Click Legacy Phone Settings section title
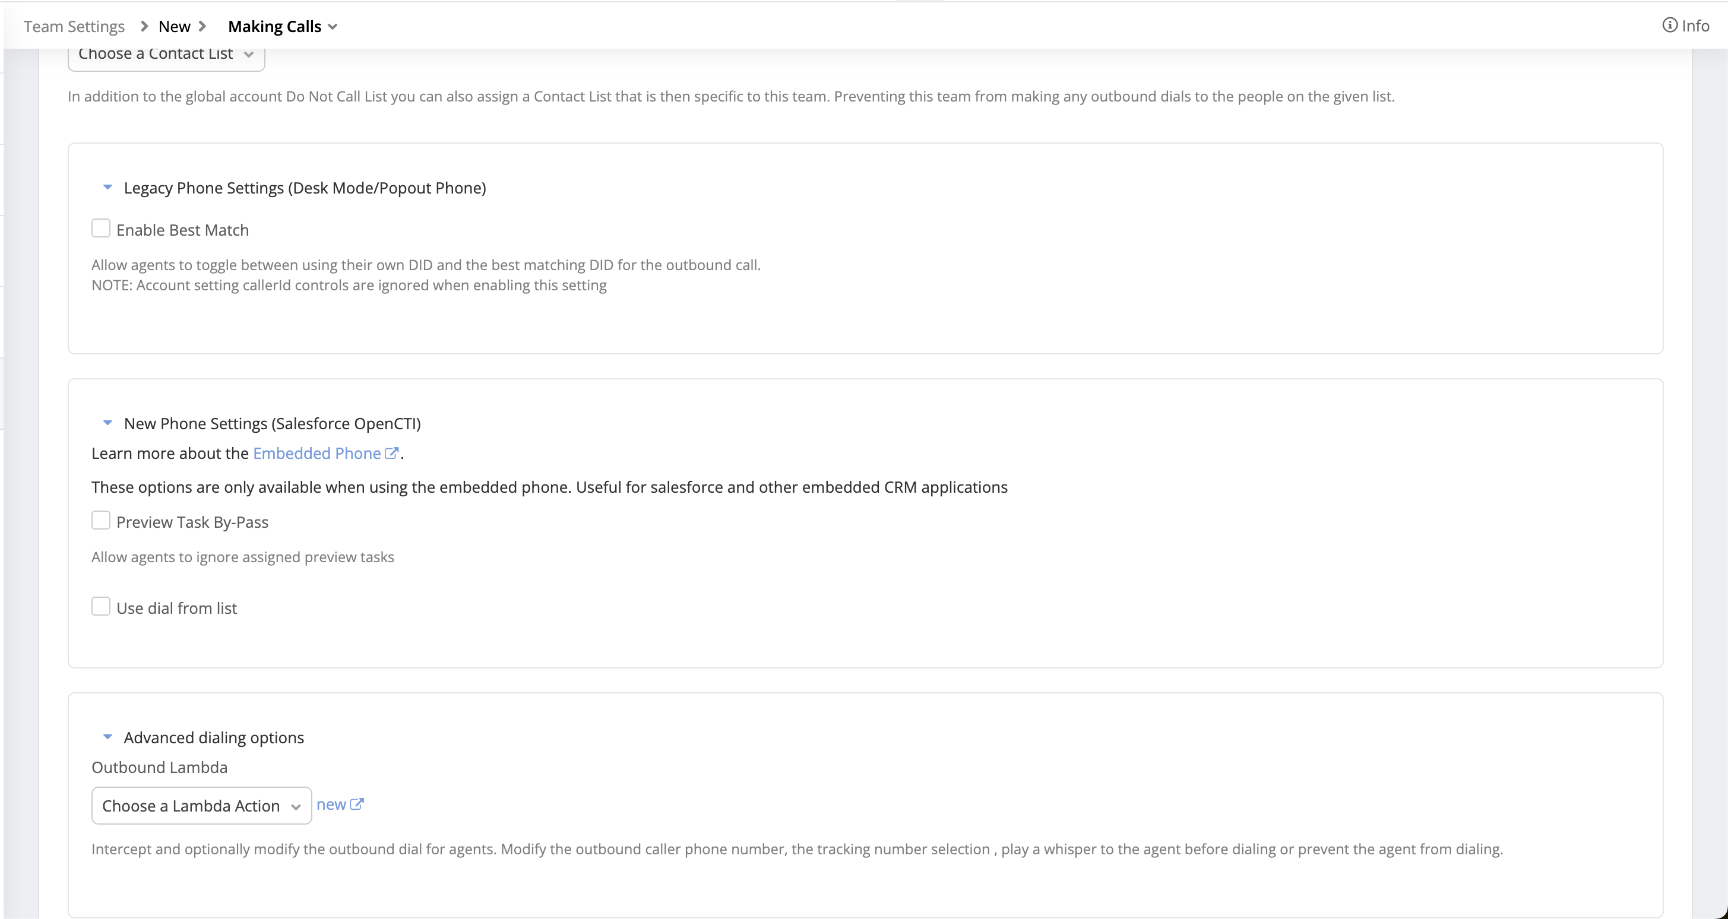The width and height of the screenshot is (1728, 919). [305, 188]
